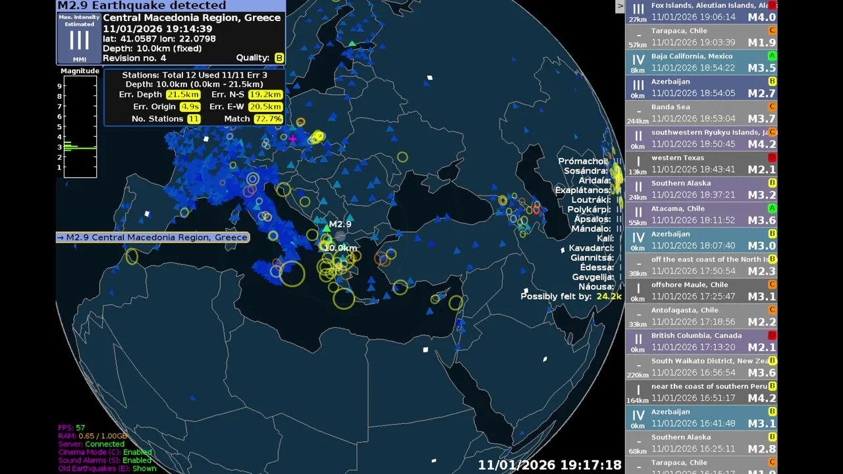
Task: Click the yellow Quality B badge in alert panel
Action: (x=279, y=58)
